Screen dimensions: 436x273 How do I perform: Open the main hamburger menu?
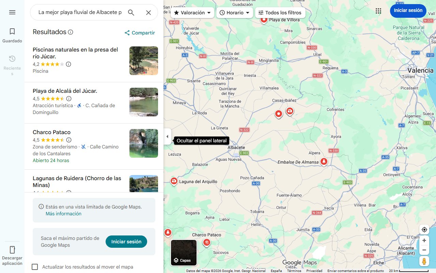click(x=12, y=12)
